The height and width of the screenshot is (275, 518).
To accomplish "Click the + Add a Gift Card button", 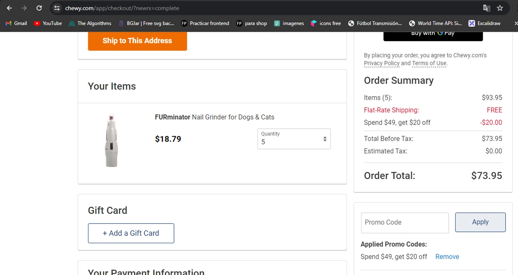I will 131,233.
